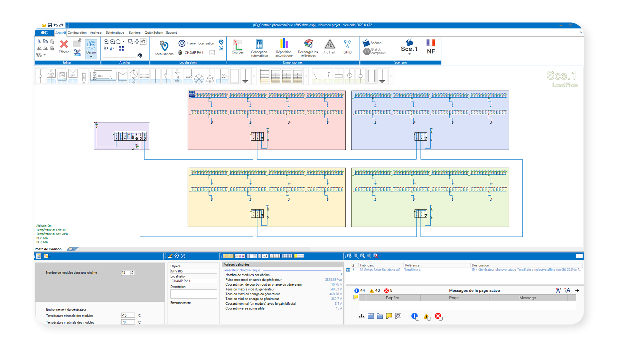Click Insérer localisation button
This screenshot has height=347, width=618.
196,43
